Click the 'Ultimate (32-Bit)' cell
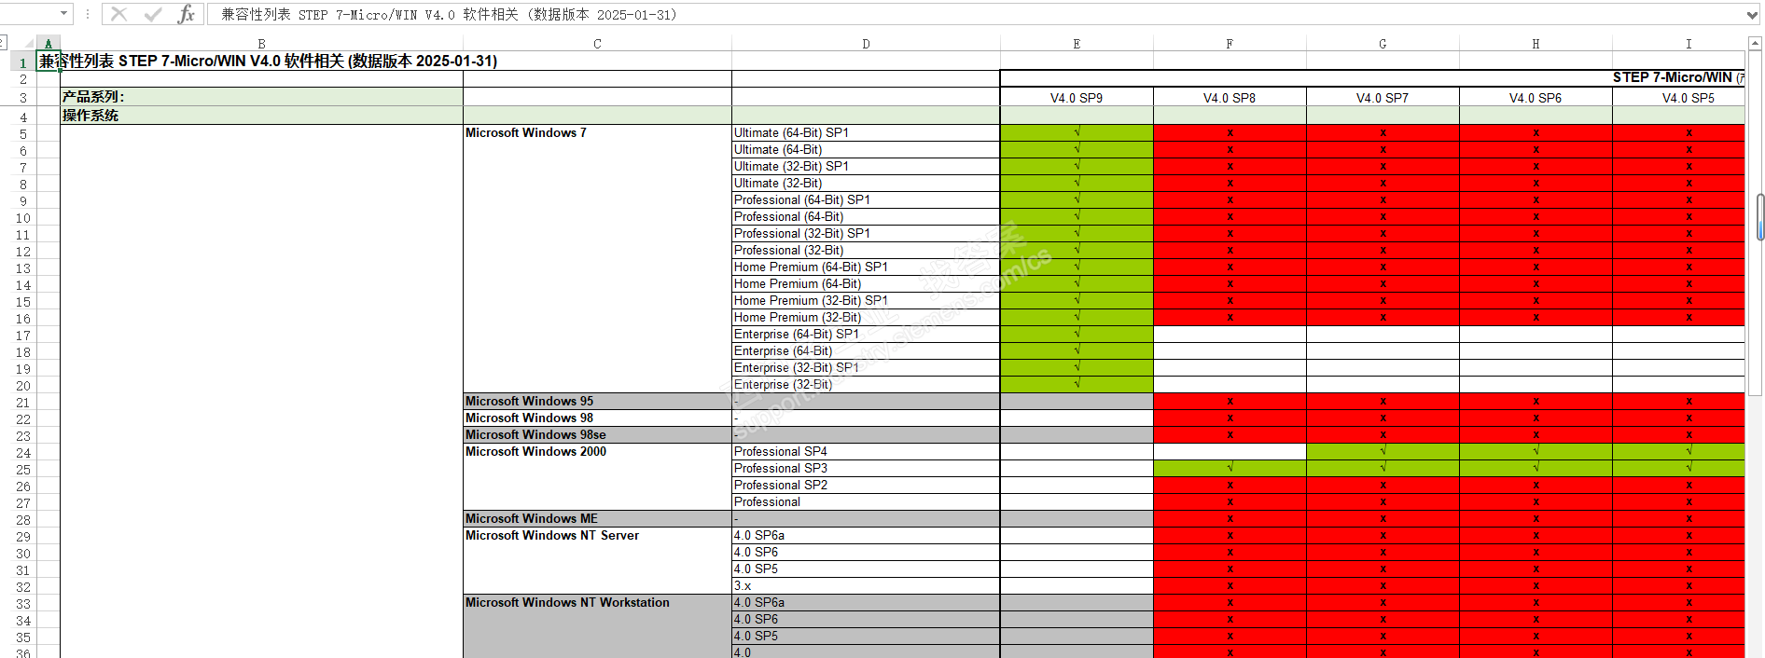This screenshot has height=658, width=1765. pos(866,184)
